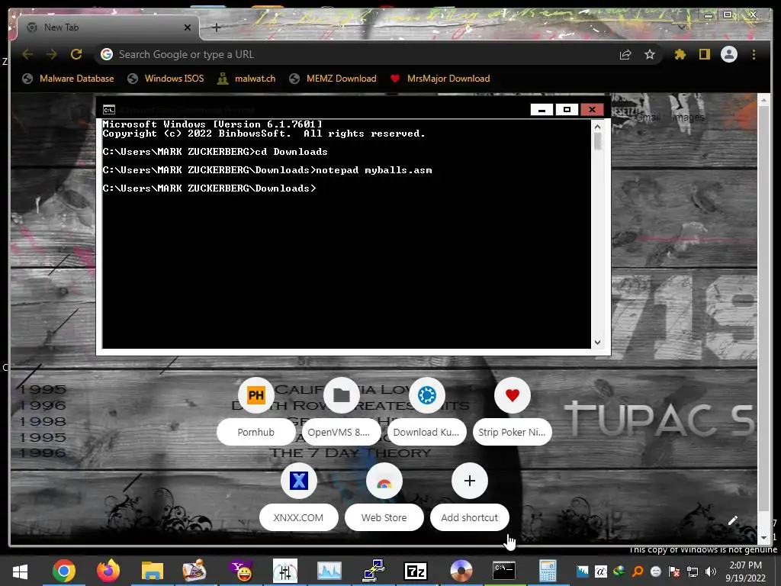781x586 pixels.
Task: Click Chrome's forward navigation arrow
Action: click(x=51, y=54)
